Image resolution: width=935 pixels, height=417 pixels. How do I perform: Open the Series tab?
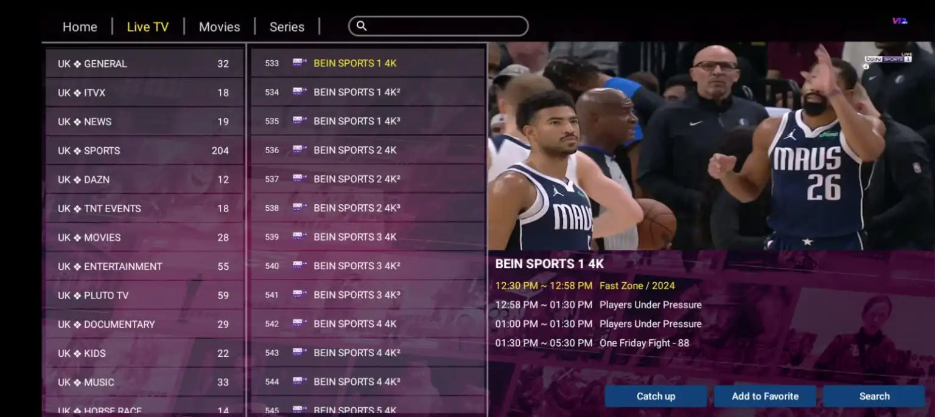pyautogui.click(x=287, y=27)
